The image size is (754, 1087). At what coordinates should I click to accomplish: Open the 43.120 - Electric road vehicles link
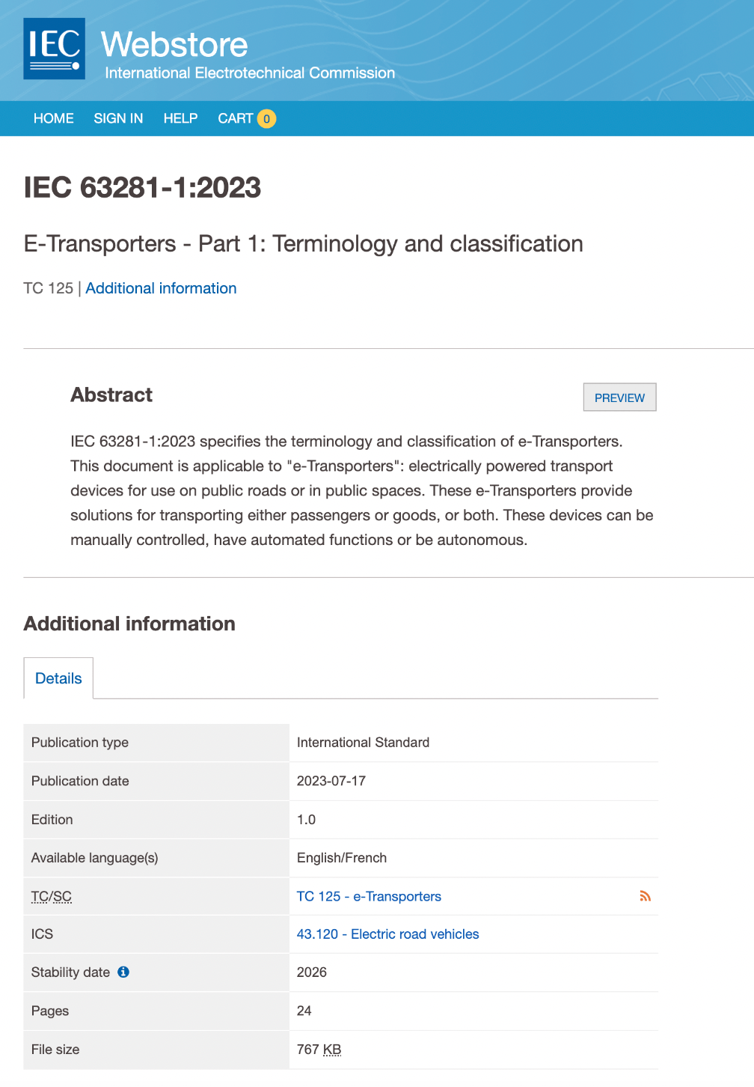click(x=387, y=934)
